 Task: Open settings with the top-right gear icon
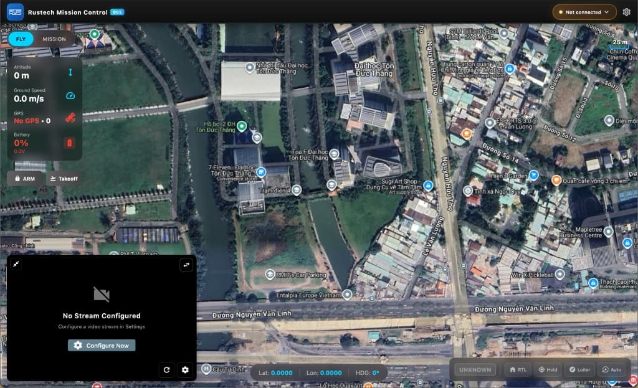click(x=626, y=12)
